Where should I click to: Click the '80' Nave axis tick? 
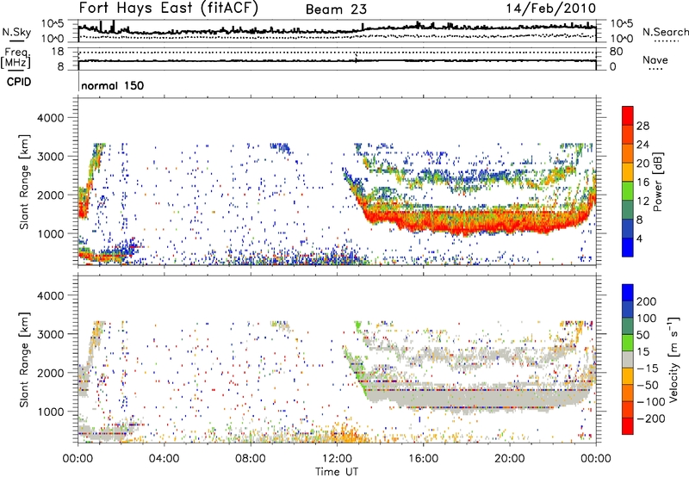616,52
